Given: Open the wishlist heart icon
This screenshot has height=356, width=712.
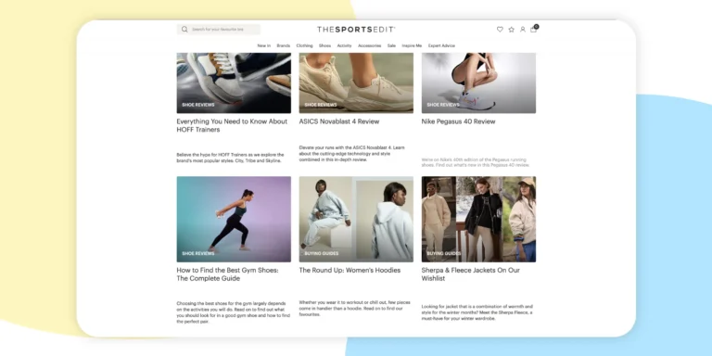Looking at the screenshot, I should [x=500, y=30].
